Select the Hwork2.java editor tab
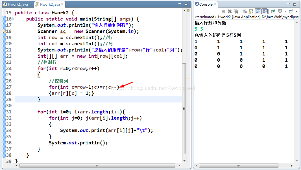This screenshot has width=301, height=170. pyautogui.click(x=50, y=4)
